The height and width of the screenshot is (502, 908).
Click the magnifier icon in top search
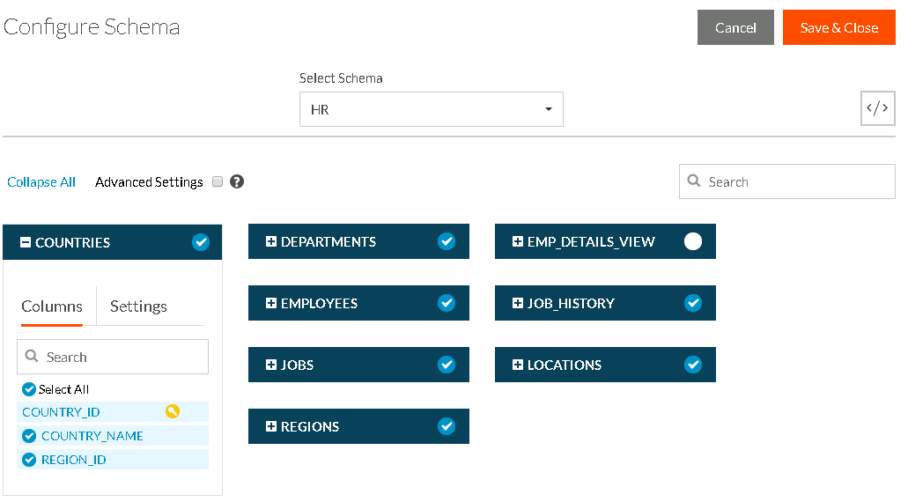694,182
